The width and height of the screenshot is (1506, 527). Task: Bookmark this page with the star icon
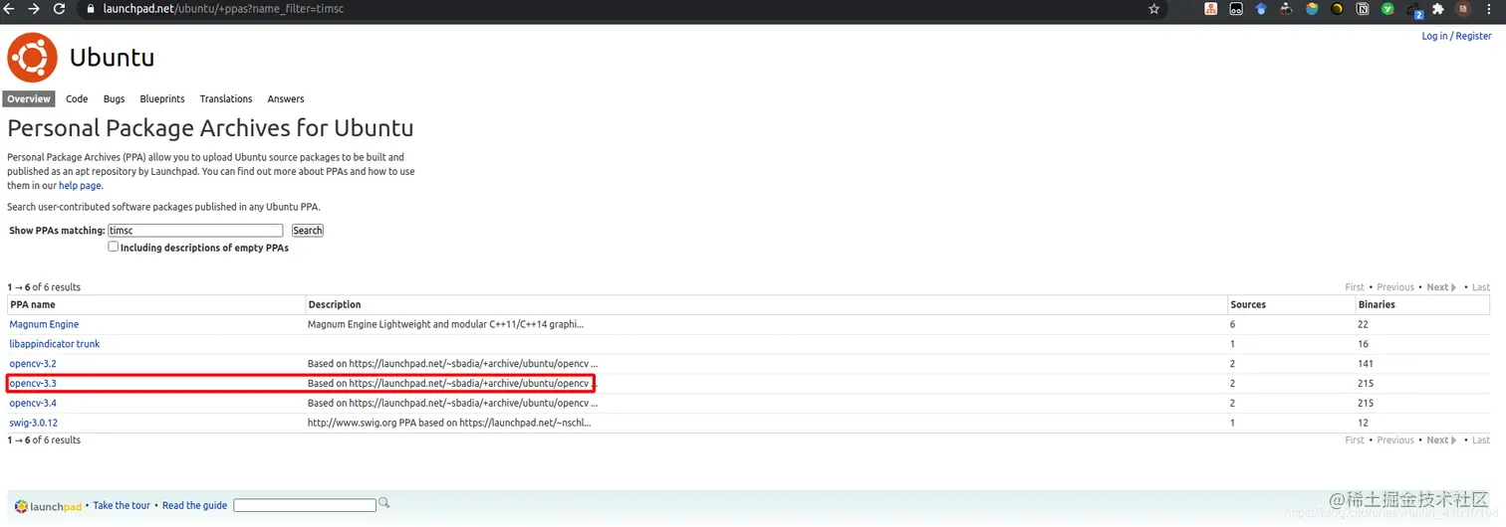point(1154,9)
